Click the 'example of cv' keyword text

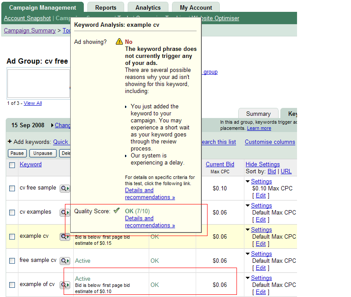(x=37, y=284)
